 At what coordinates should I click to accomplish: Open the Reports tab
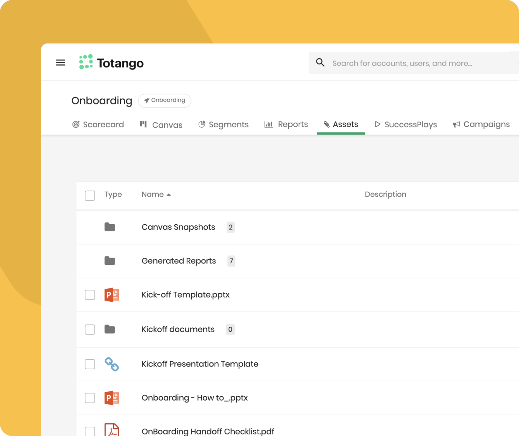286,125
